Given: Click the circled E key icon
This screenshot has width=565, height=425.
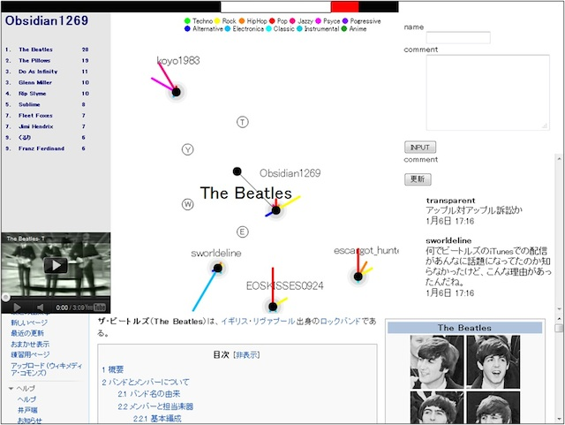Looking at the screenshot, I should (243, 231).
